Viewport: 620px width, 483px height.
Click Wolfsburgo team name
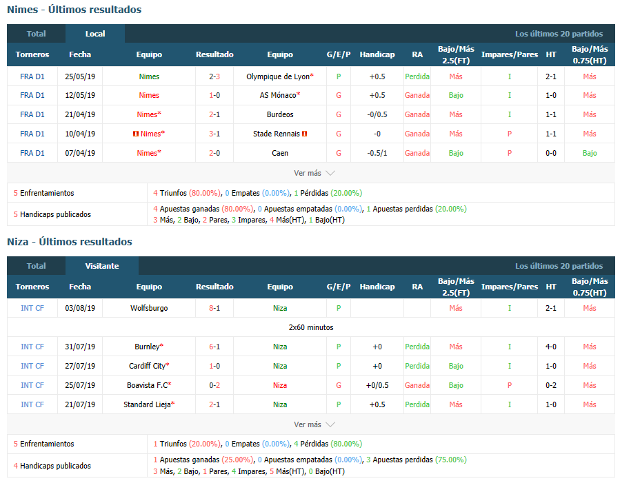coord(149,308)
